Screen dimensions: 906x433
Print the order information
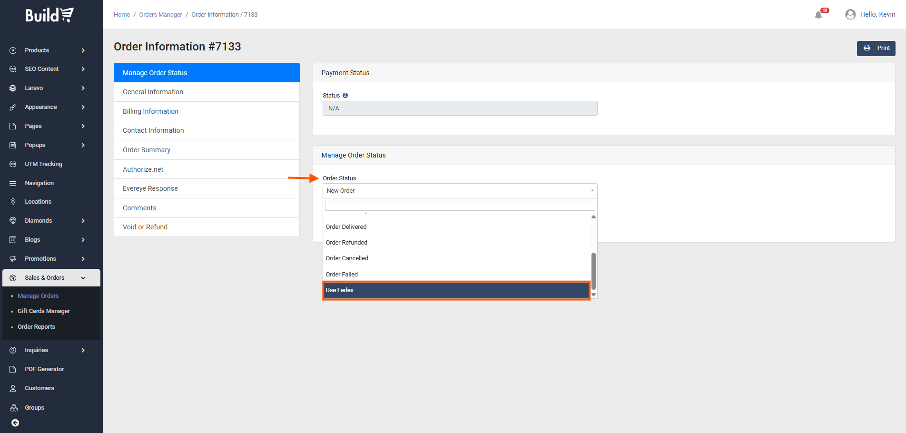(876, 48)
